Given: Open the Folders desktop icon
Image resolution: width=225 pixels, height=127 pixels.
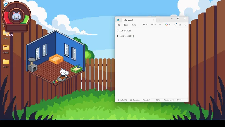Looking at the screenshot, I should pos(6,48).
